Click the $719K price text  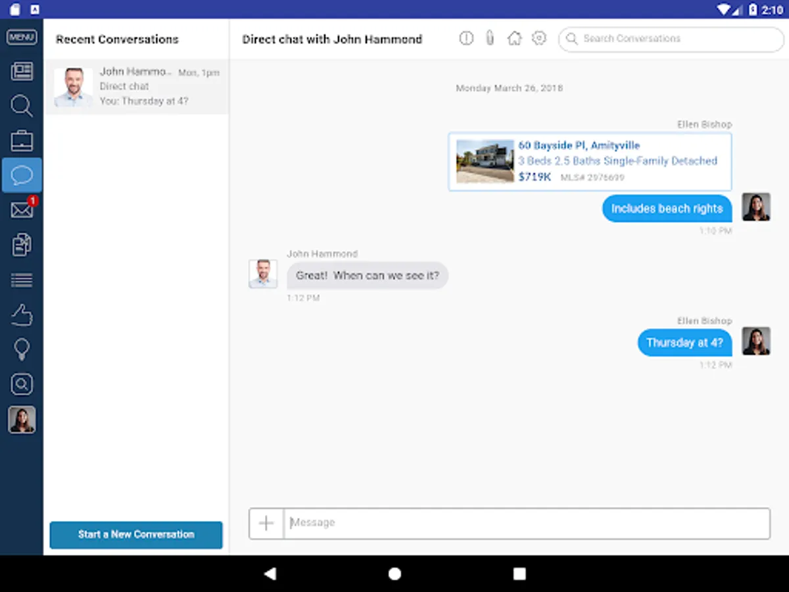click(535, 177)
